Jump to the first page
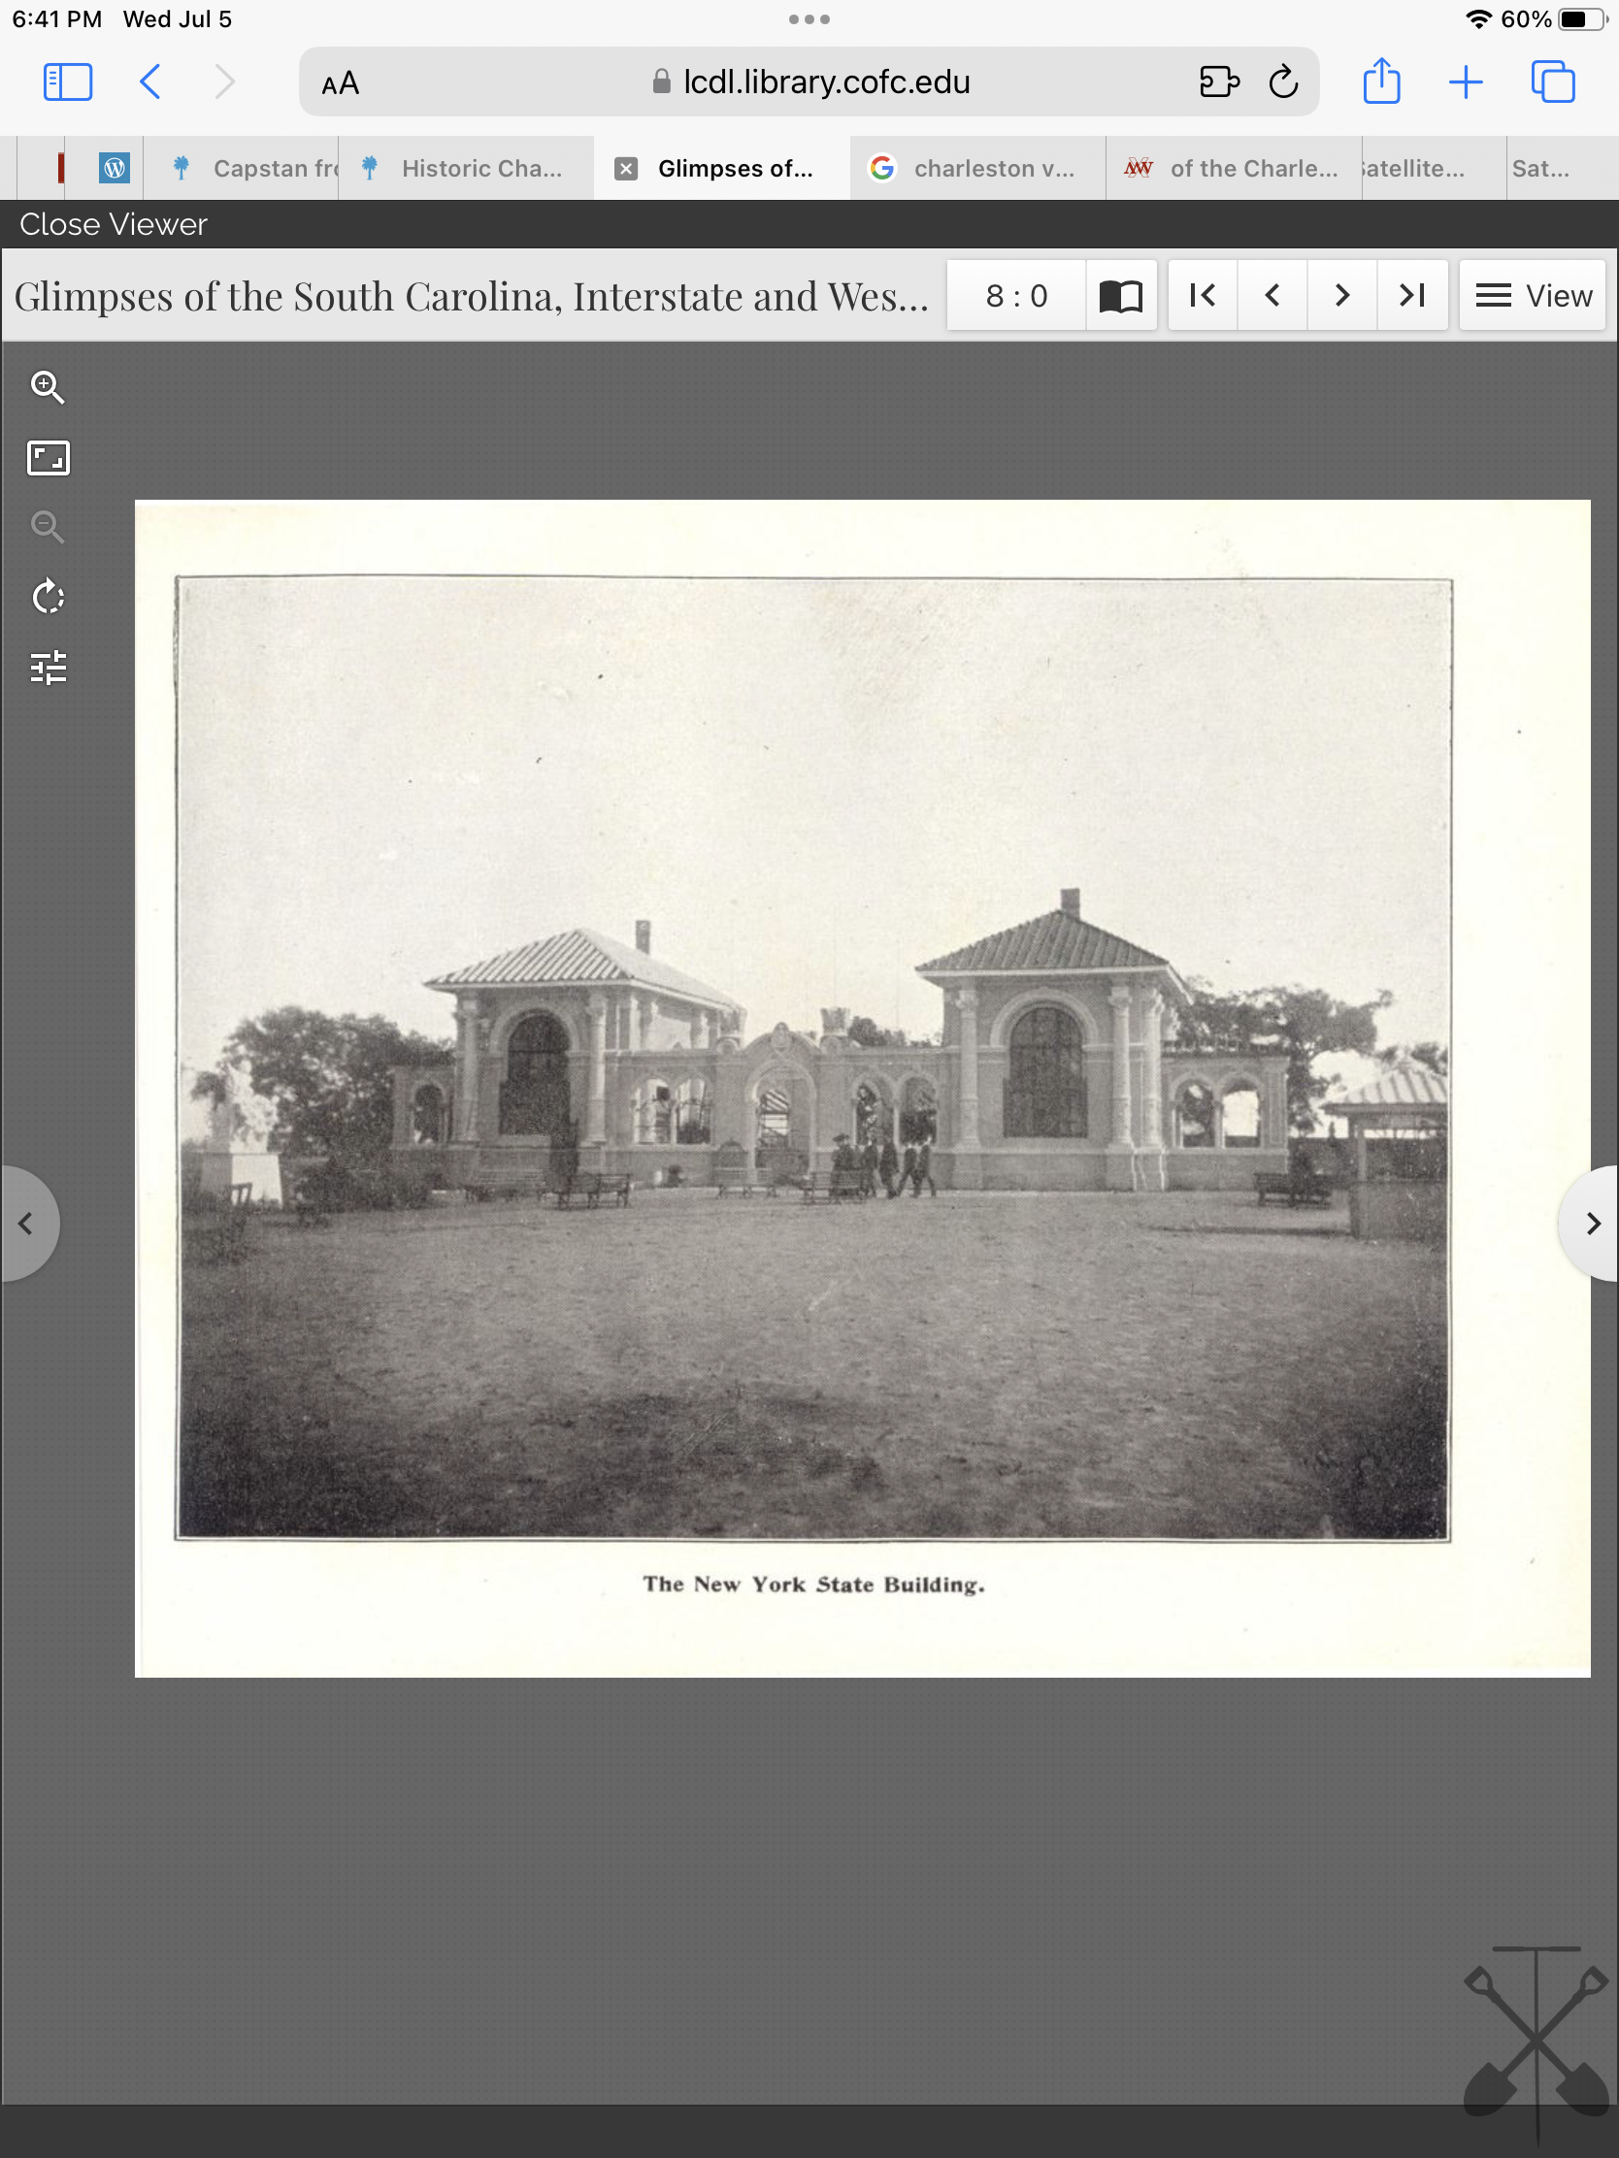This screenshot has width=1619, height=2158. 1203,296
